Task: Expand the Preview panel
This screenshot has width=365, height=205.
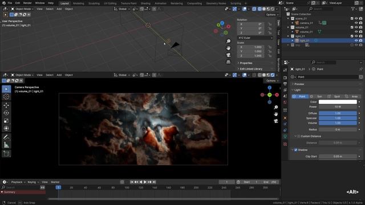Action: tap(299, 84)
